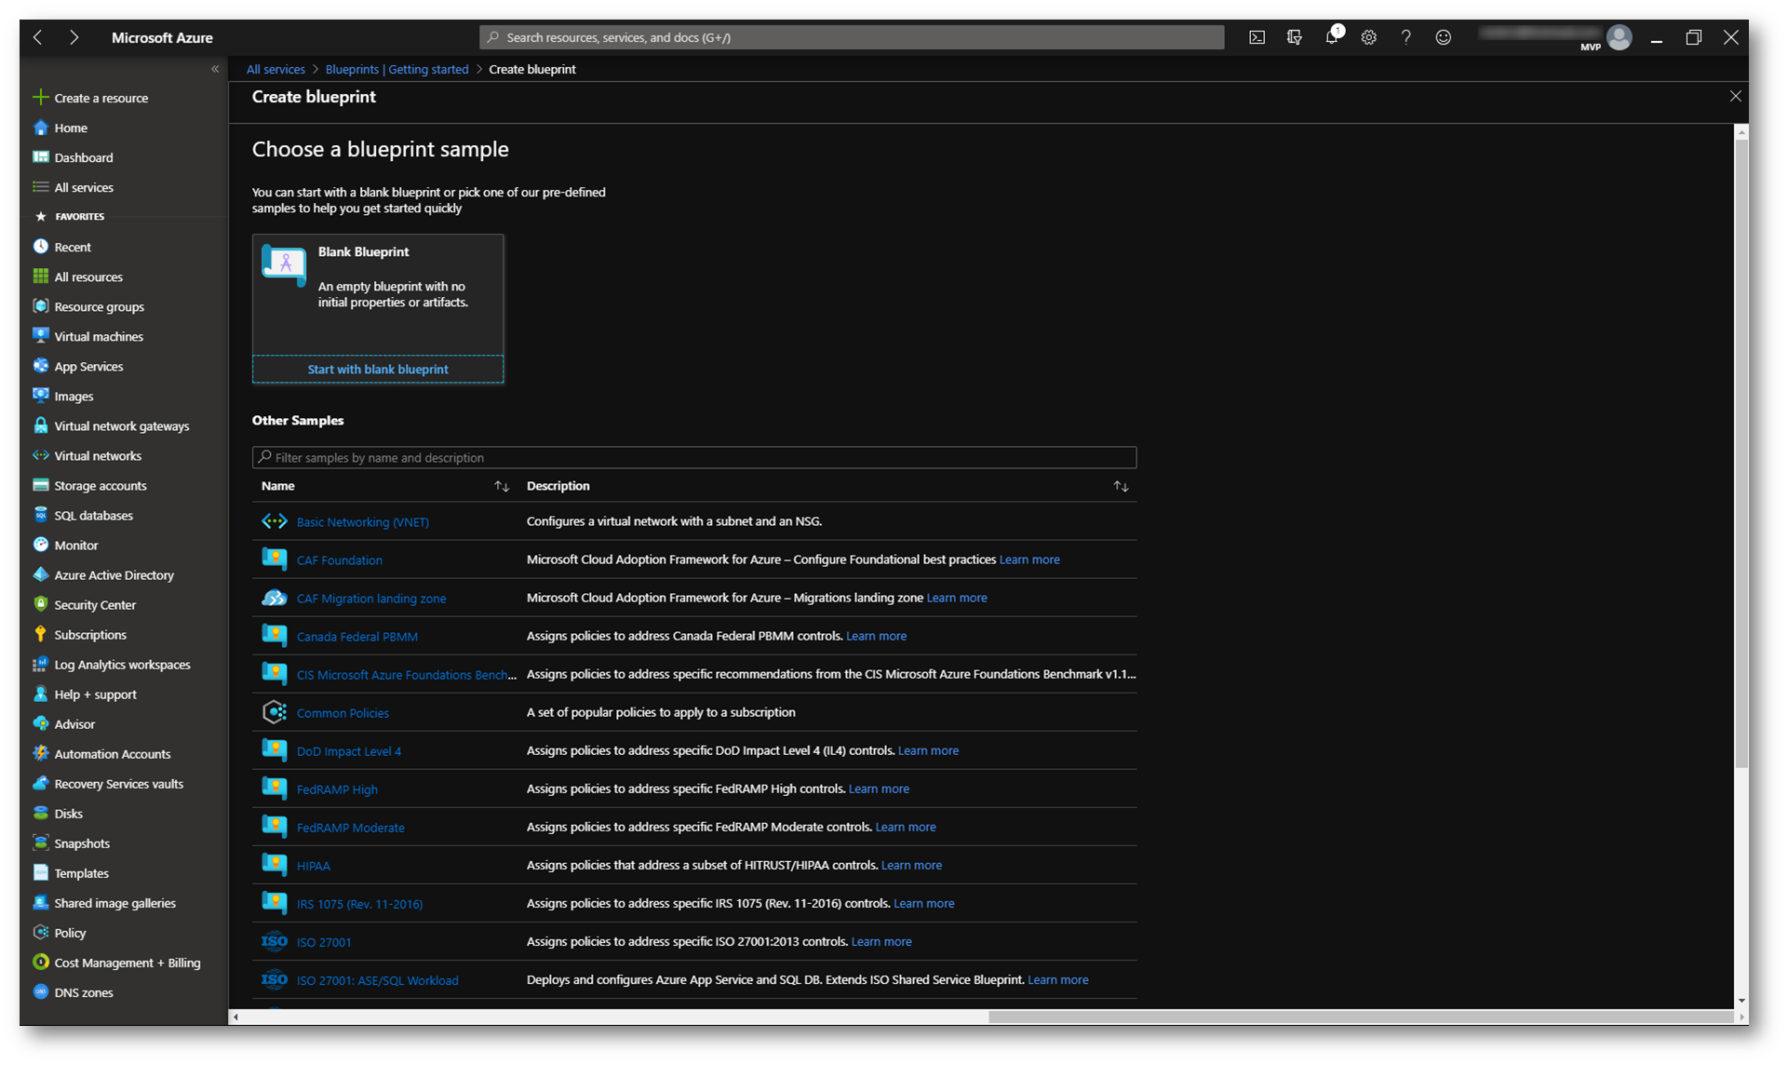
Task: Click the Azure Active Directory sidebar icon
Action: point(40,574)
